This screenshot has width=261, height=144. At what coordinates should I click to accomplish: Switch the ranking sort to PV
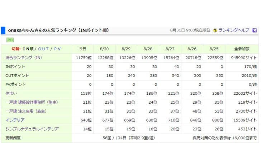57,49
